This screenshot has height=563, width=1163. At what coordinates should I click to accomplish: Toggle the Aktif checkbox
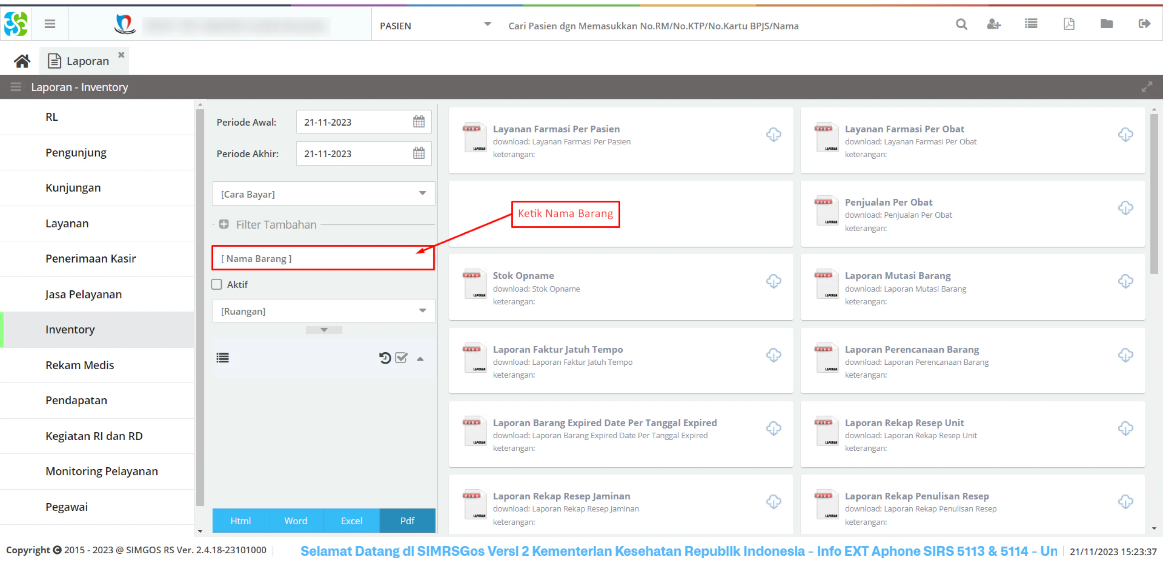(217, 284)
